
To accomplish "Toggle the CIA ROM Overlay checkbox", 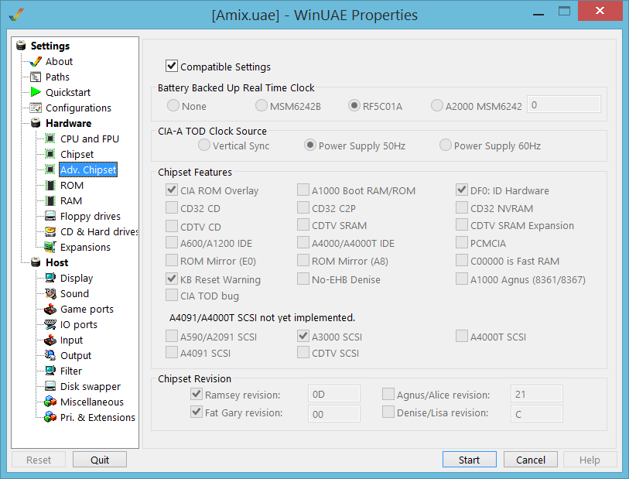I will coord(172,190).
